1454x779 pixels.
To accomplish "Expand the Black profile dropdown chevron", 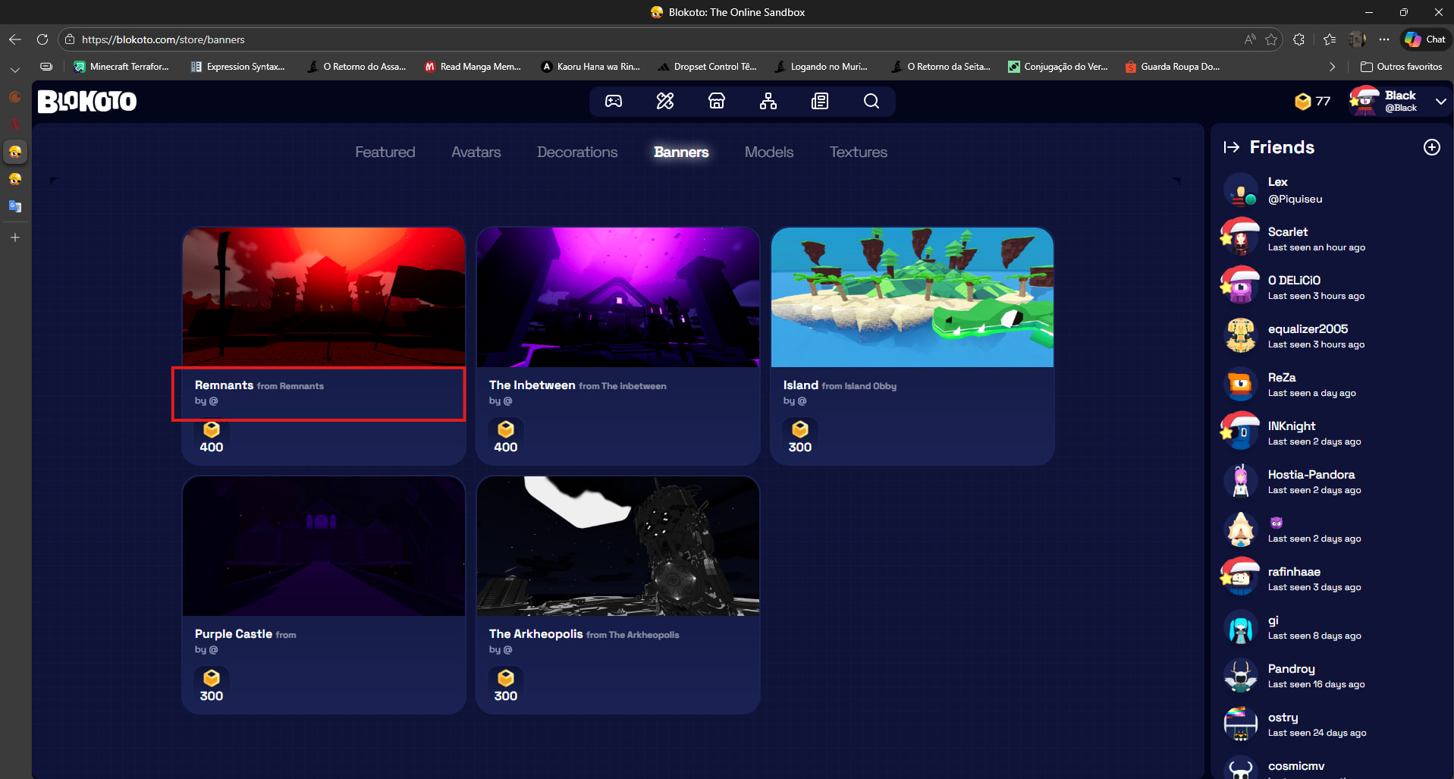I will 1440,102.
